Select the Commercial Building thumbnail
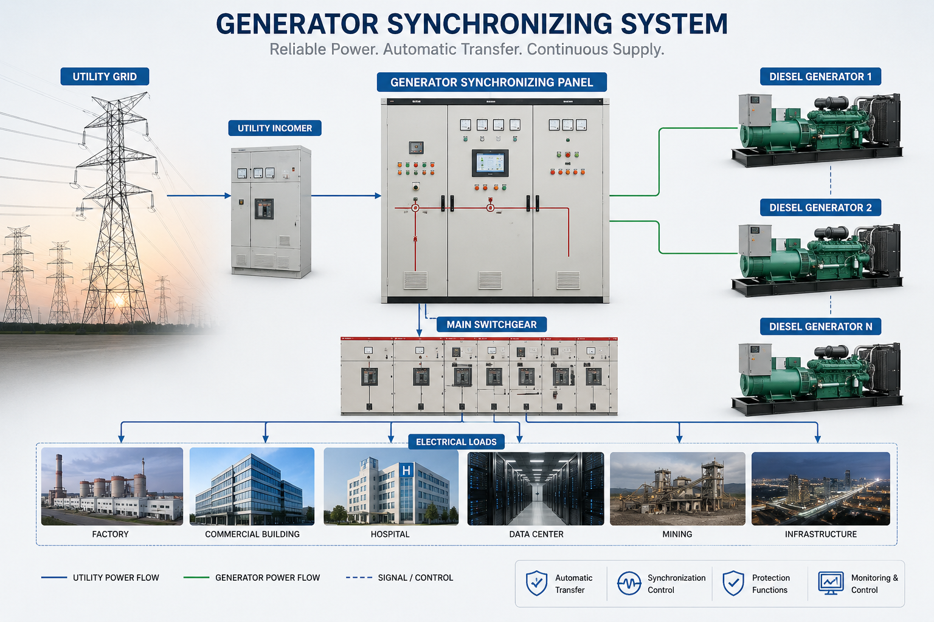The height and width of the screenshot is (622, 934). 252,487
